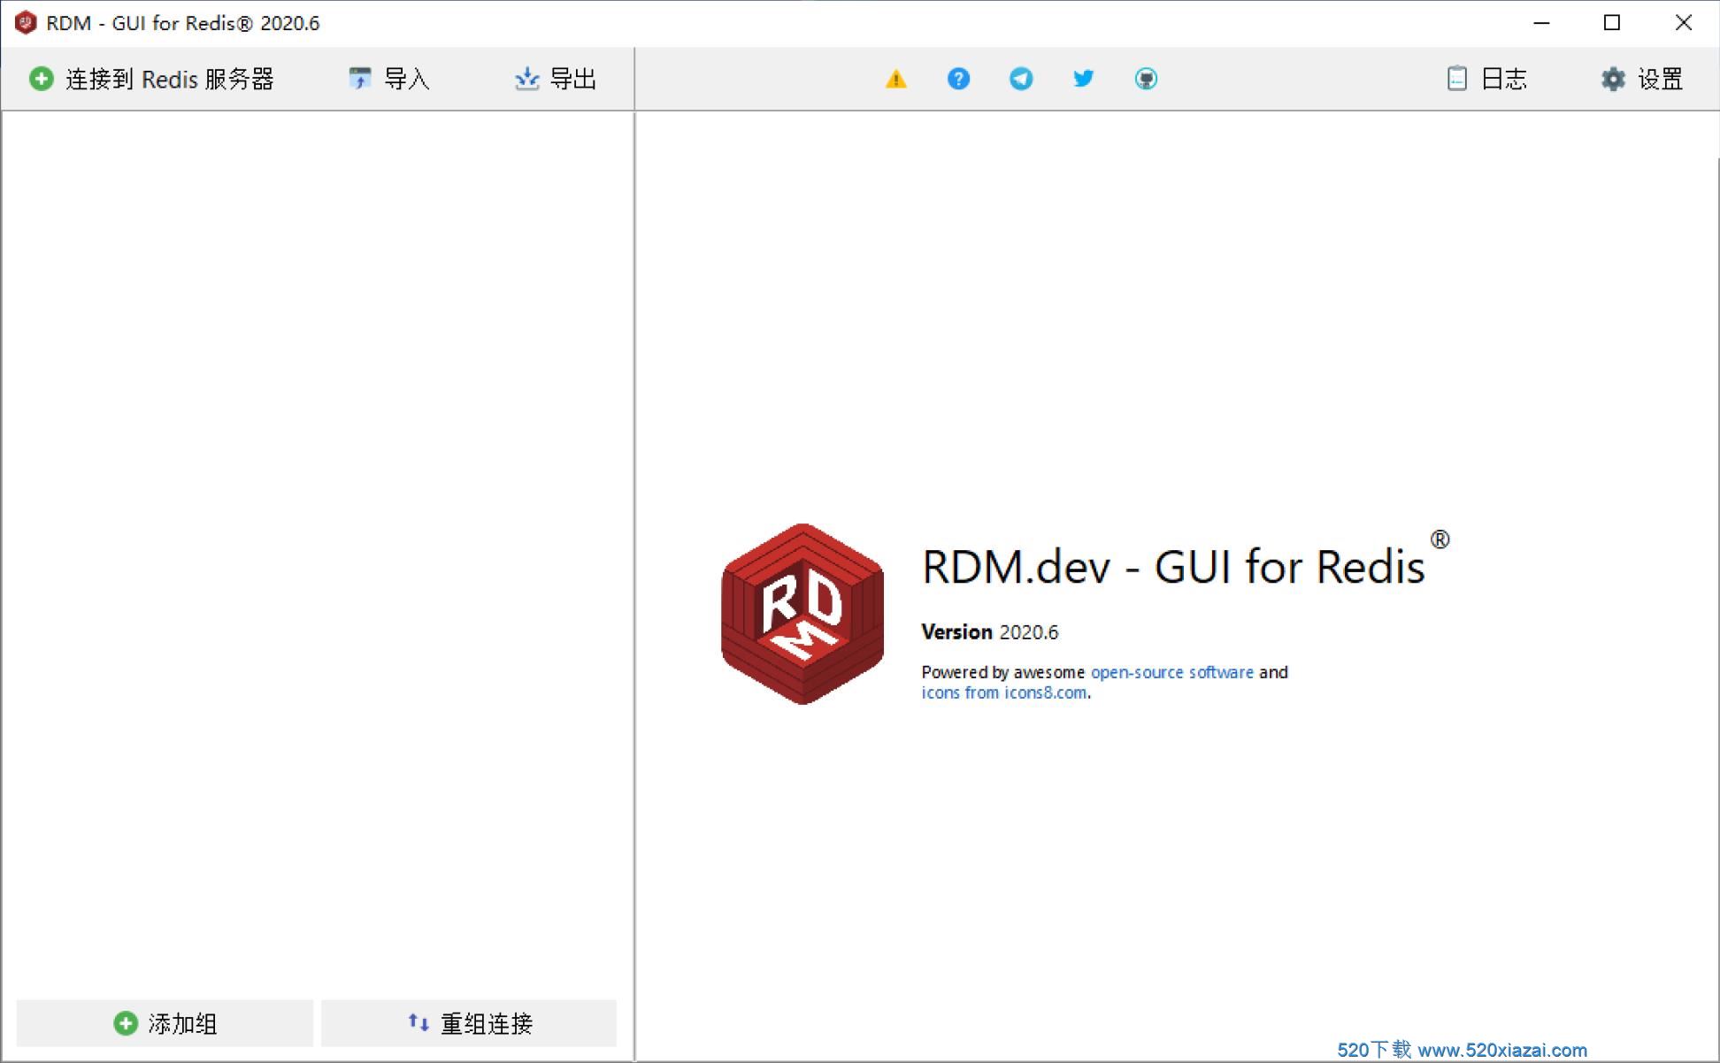This screenshot has height=1063, width=1720.
Task: Click Connect to Redis Server button
Action: pyautogui.click(x=151, y=79)
